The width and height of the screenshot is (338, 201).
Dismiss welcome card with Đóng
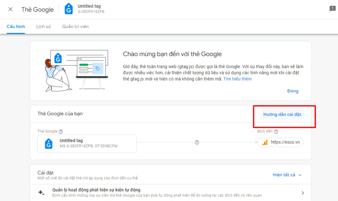click(293, 91)
